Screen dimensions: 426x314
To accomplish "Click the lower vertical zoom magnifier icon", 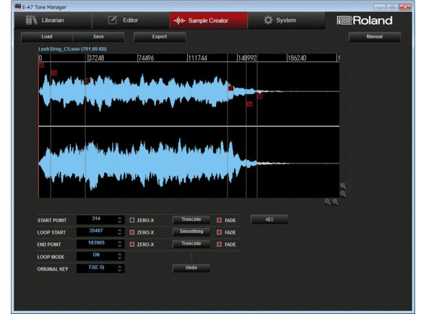I will click(x=343, y=194).
